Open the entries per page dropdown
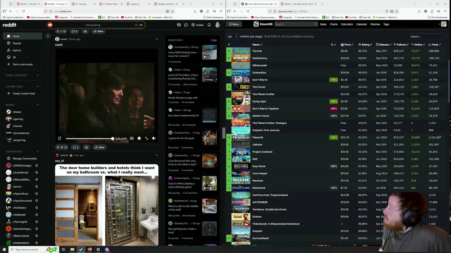Viewport: 451px width, 253px height. click(232, 37)
